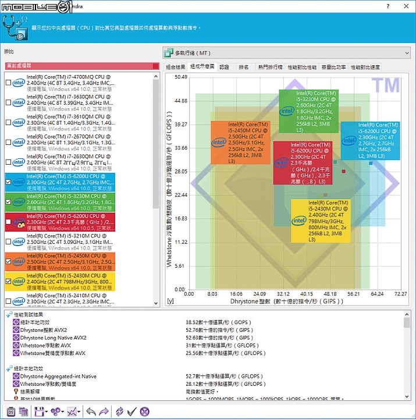Screen dimensions: 416x419
Task: Click the Intel logo of the i7-3630QM row
Action: tap(19, 102)
